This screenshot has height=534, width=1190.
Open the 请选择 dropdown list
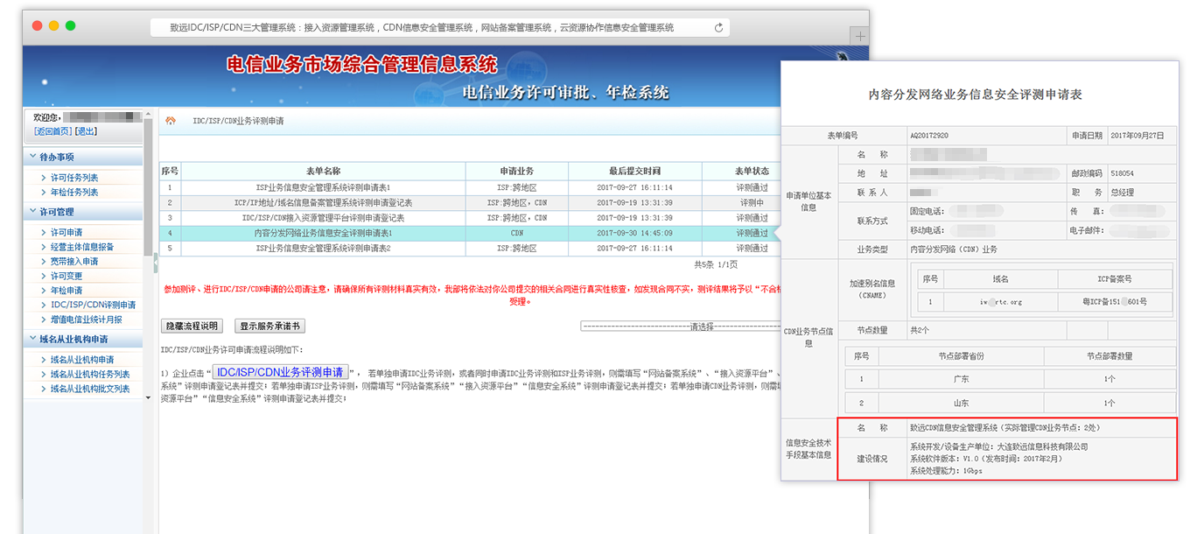[681, 327]
